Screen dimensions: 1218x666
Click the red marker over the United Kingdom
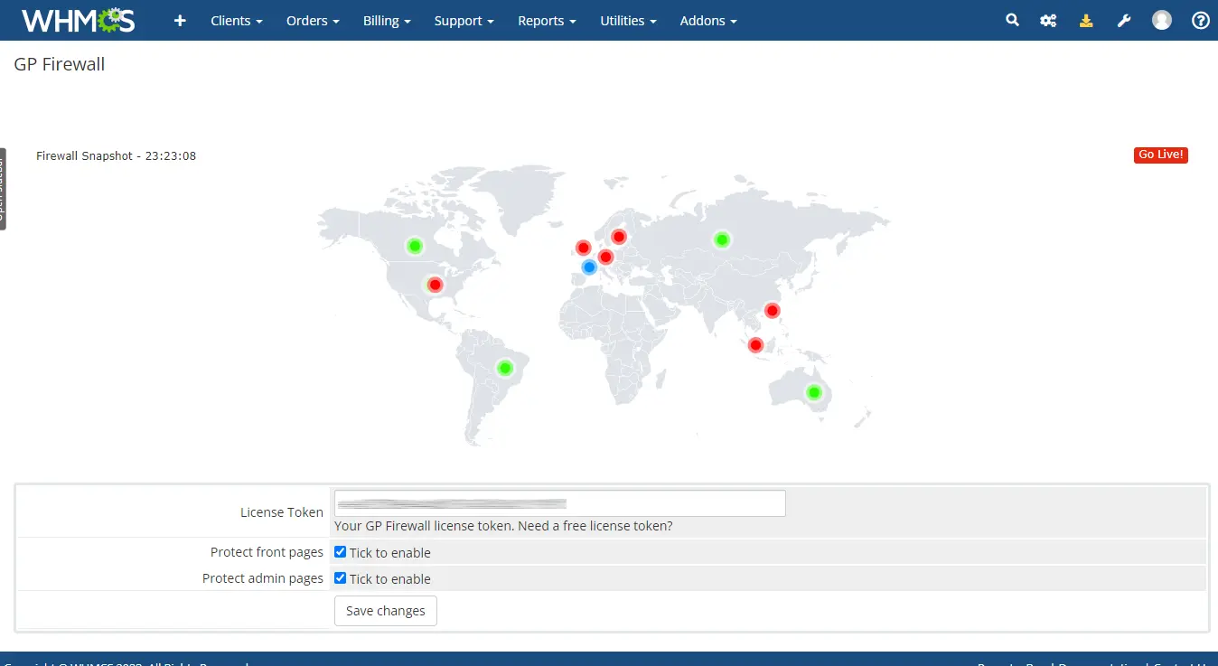[583, 248]
